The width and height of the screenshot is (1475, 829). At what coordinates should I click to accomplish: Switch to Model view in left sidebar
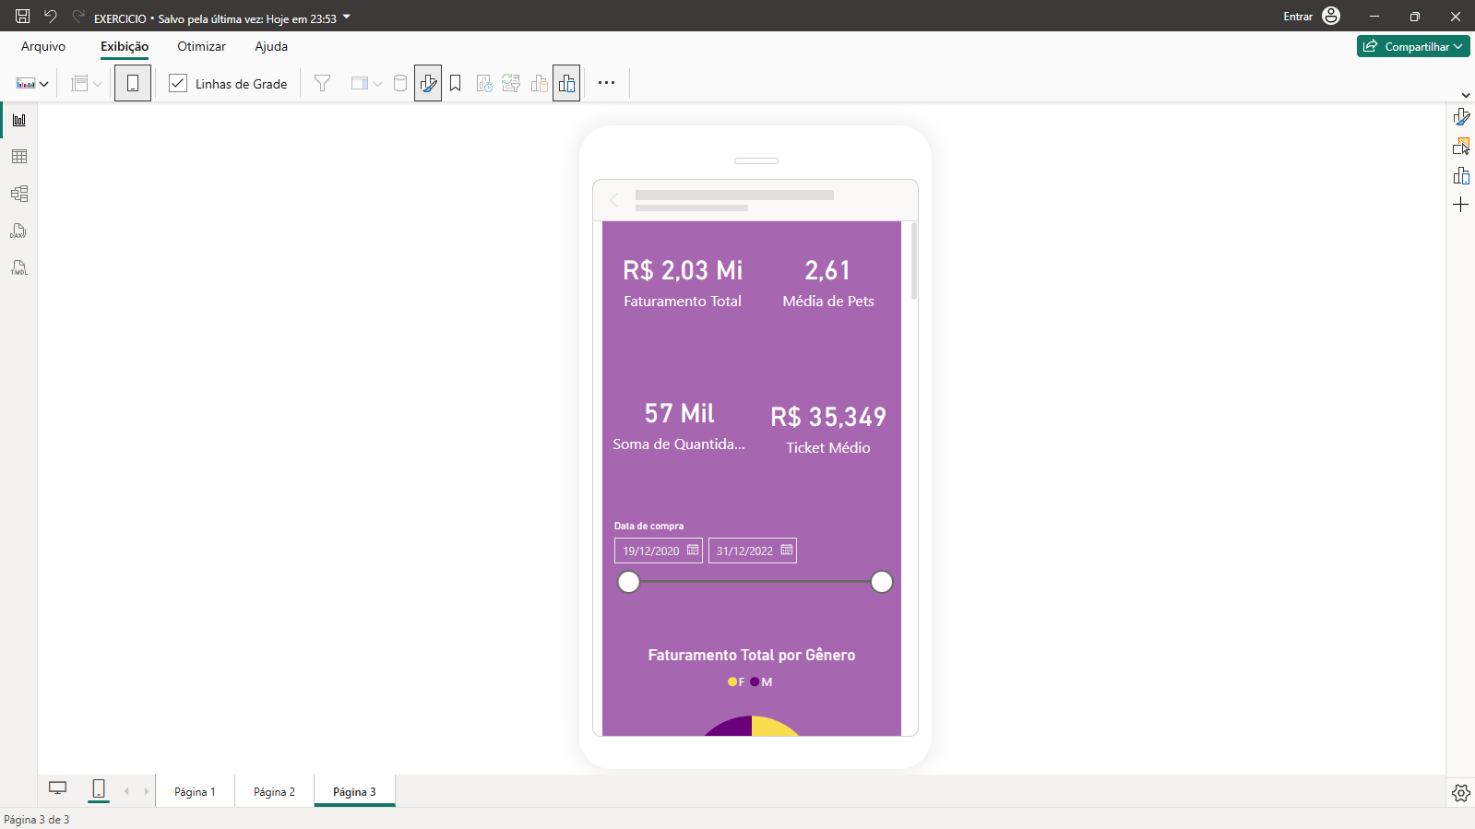point(19,194)
